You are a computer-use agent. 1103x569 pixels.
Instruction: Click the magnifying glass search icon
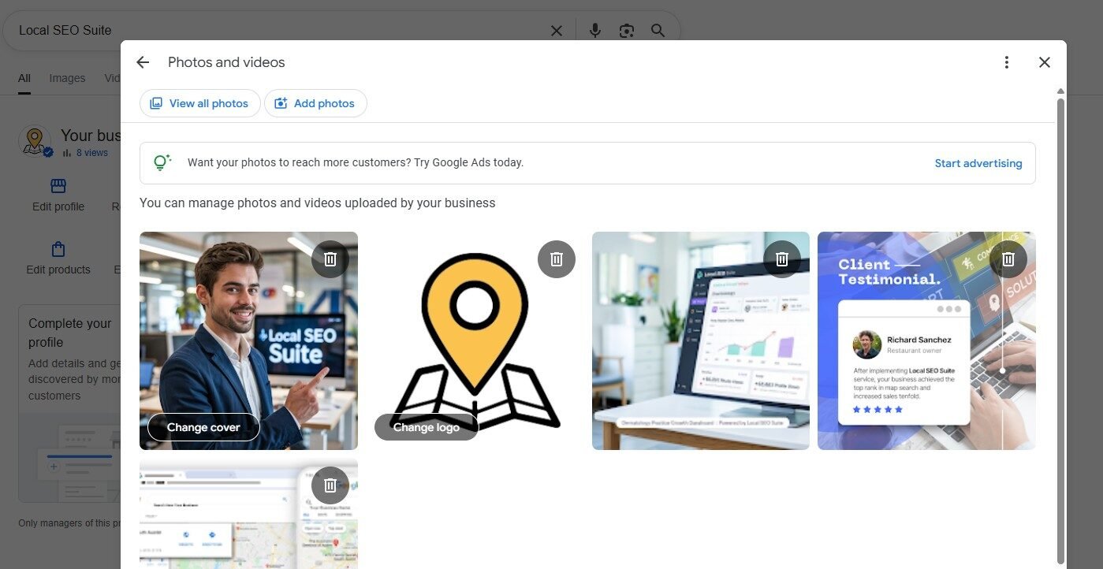[658, 31]
